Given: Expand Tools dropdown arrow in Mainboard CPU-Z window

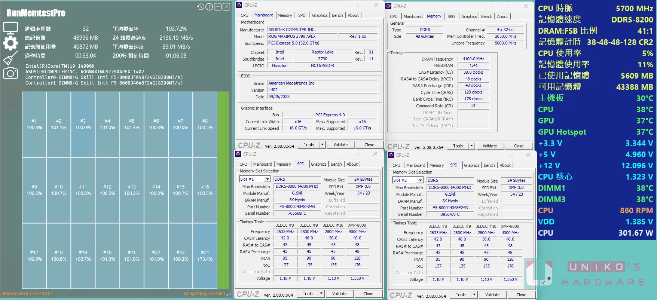Looking at the screenshot, I should (322, 145).
